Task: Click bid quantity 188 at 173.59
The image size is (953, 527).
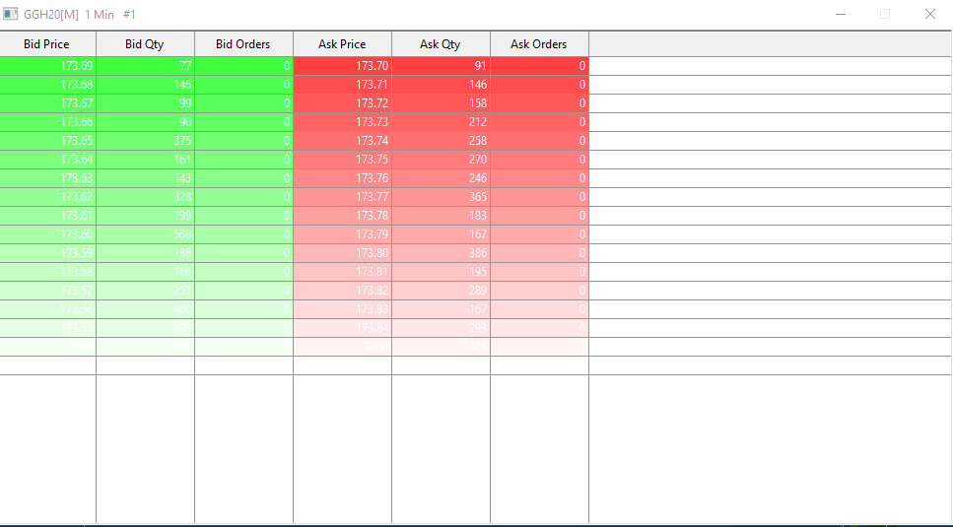Action: (145, 253)
